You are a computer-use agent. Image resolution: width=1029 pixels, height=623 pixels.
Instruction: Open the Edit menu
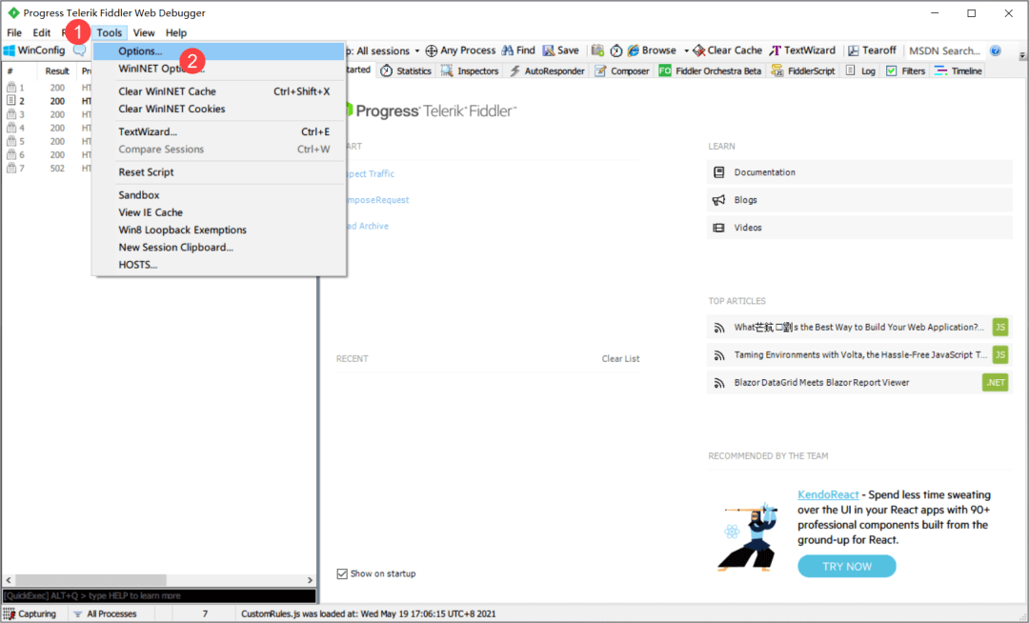(x=41, y=32)
